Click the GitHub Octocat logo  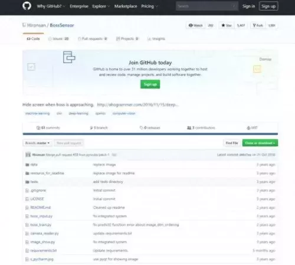click(x=27, y=6)
